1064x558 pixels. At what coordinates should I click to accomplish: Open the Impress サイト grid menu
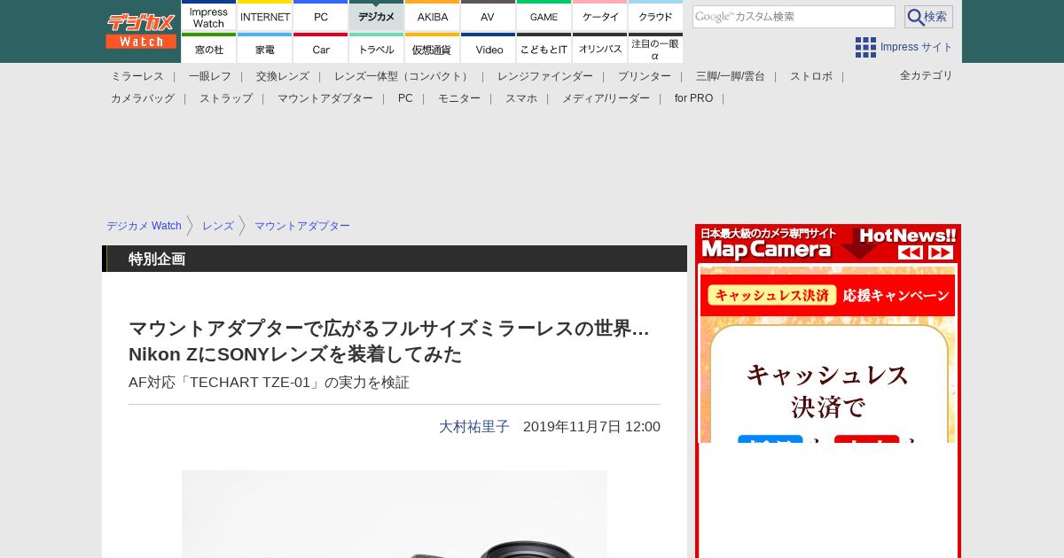(x=904, y=47)
